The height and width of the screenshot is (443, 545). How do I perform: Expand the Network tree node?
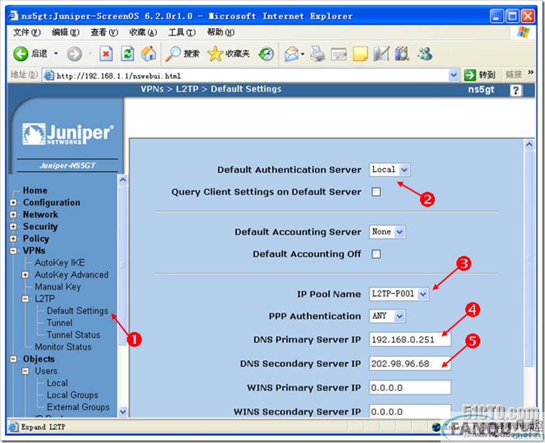pyautogui.click(x=13, y=214)
